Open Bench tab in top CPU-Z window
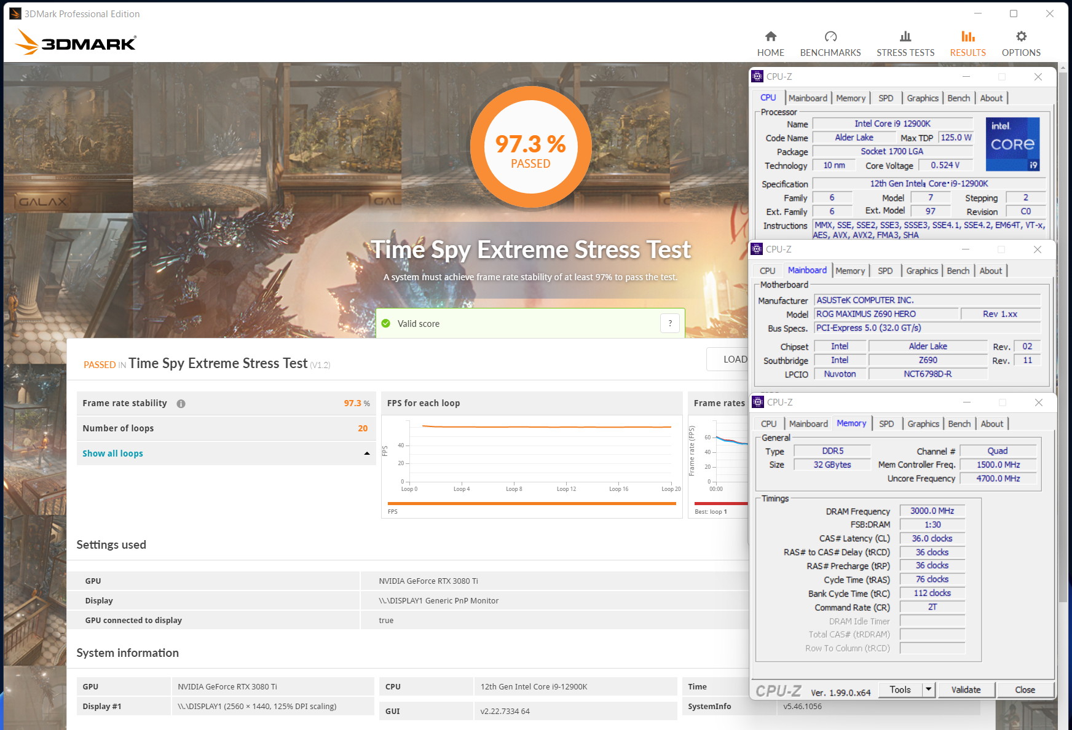1072x730 pixels. tap(958, 98)
